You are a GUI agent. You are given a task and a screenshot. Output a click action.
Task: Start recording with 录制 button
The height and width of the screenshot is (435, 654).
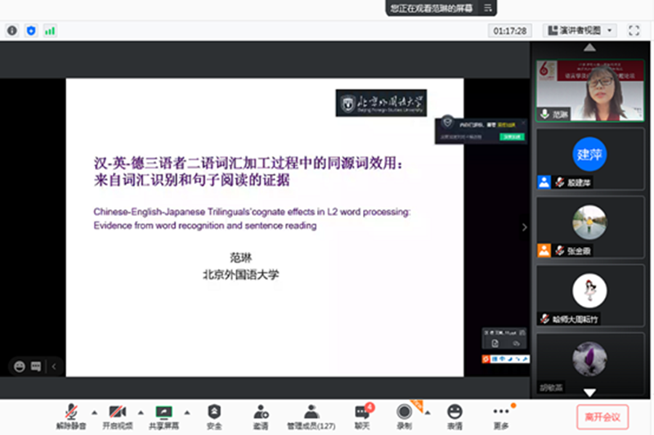point(404,416)
